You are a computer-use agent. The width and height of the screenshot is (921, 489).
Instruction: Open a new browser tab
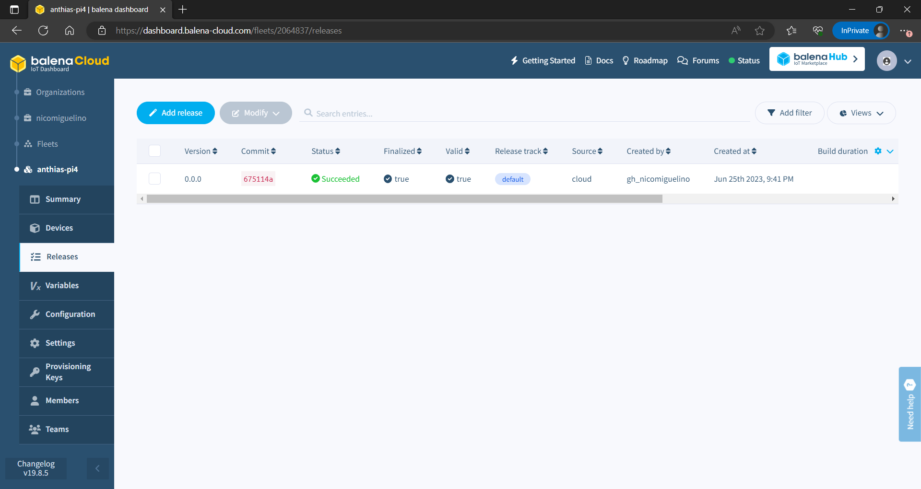pyautogui.click(x=182, y=10)
